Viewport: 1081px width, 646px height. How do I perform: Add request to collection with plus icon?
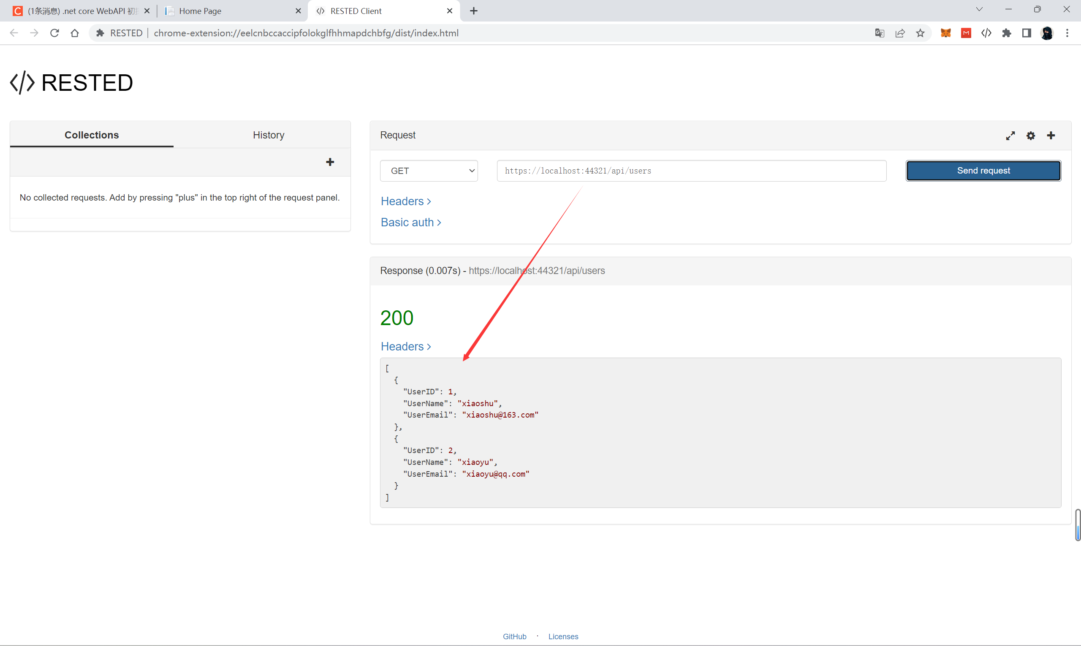[x=1051, y=136]
